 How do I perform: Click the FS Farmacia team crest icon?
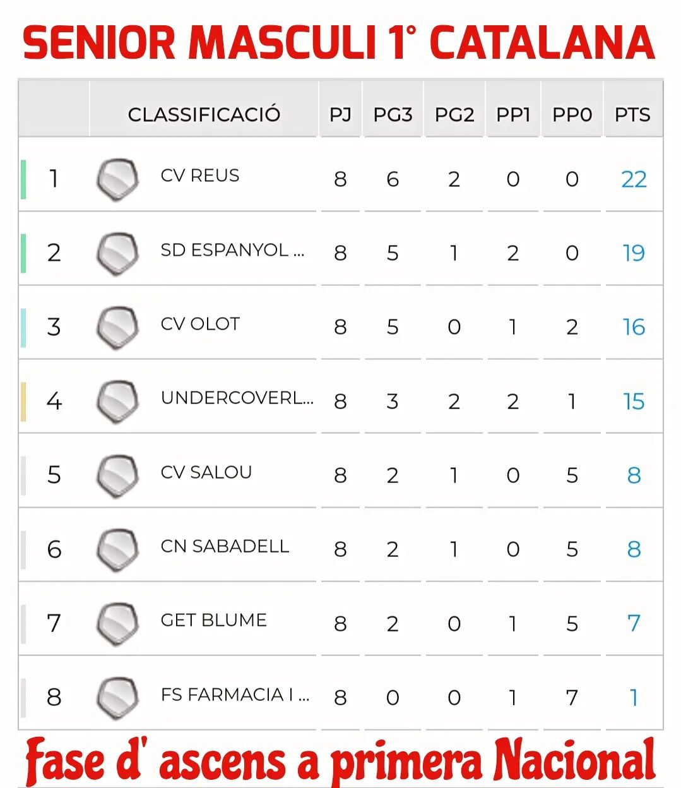(117, 698)
